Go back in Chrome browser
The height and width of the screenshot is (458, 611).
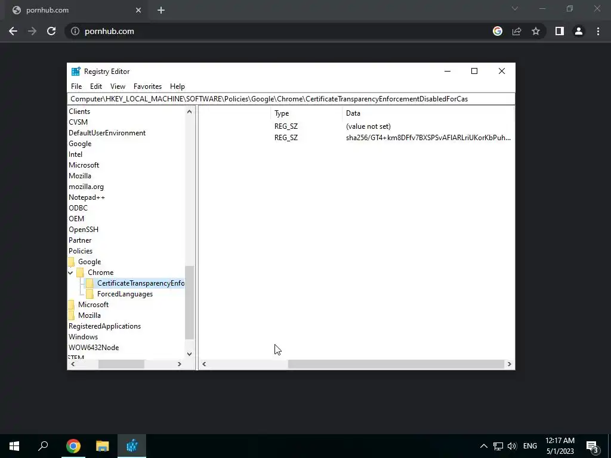tap(13, 31)
